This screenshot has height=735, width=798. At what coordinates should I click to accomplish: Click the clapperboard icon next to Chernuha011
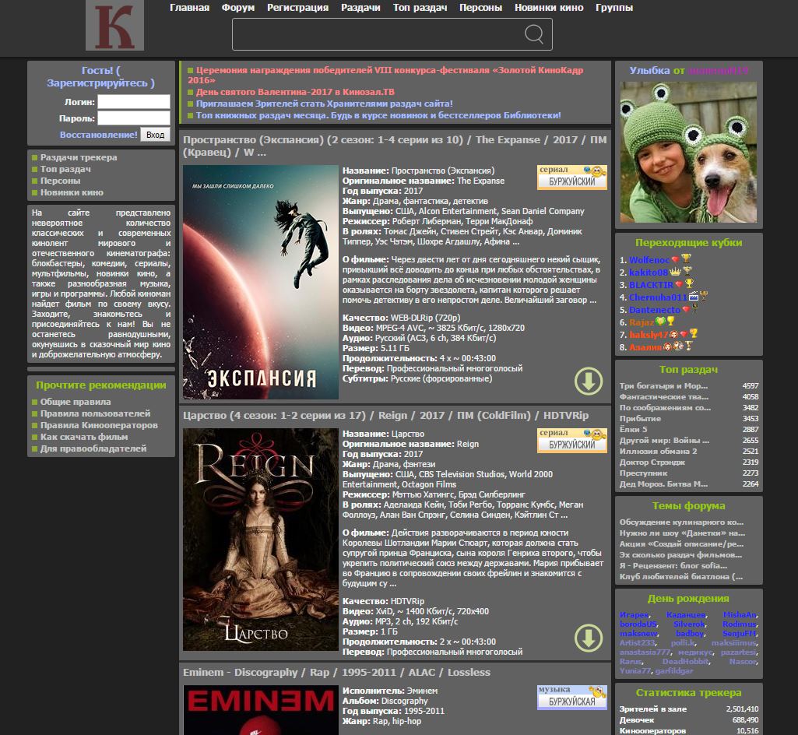[694, 297]
